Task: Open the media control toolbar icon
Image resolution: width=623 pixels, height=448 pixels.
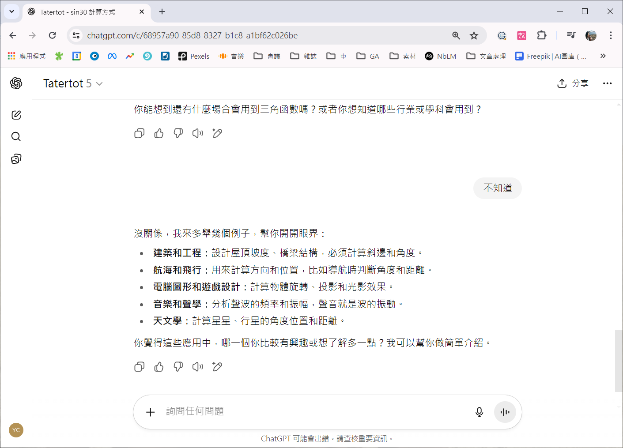Action: (x=571, y=35)
